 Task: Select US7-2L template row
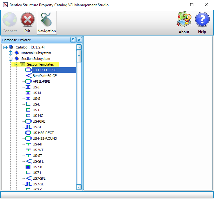38,184
